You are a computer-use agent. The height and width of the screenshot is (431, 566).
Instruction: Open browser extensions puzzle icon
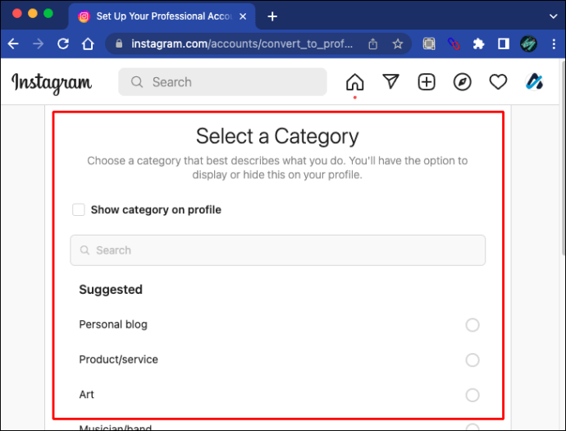click(479, 44)
